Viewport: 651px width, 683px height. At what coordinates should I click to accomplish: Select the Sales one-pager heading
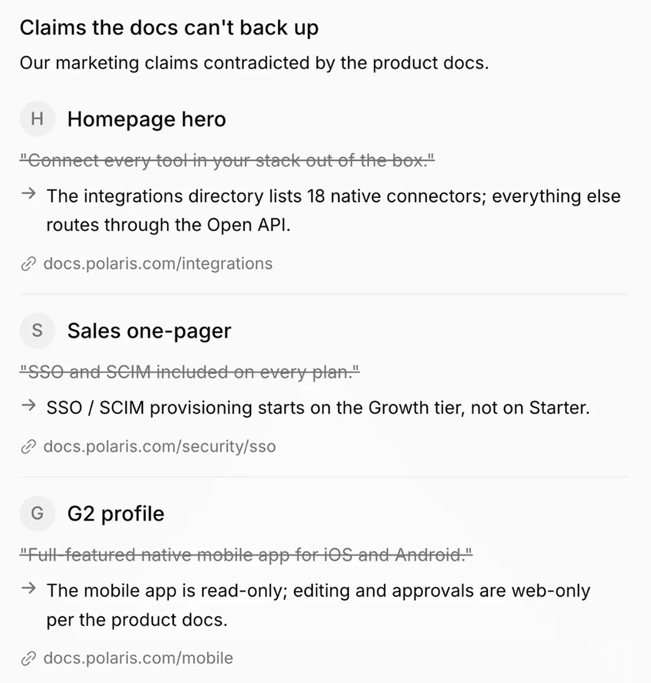pos(149,331)
